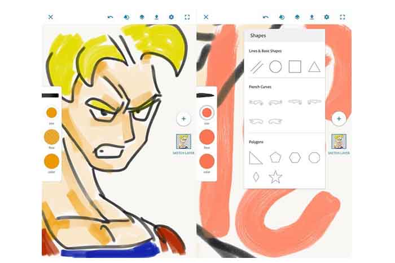Pick the fourth French curve in the top row

[314, 102]
